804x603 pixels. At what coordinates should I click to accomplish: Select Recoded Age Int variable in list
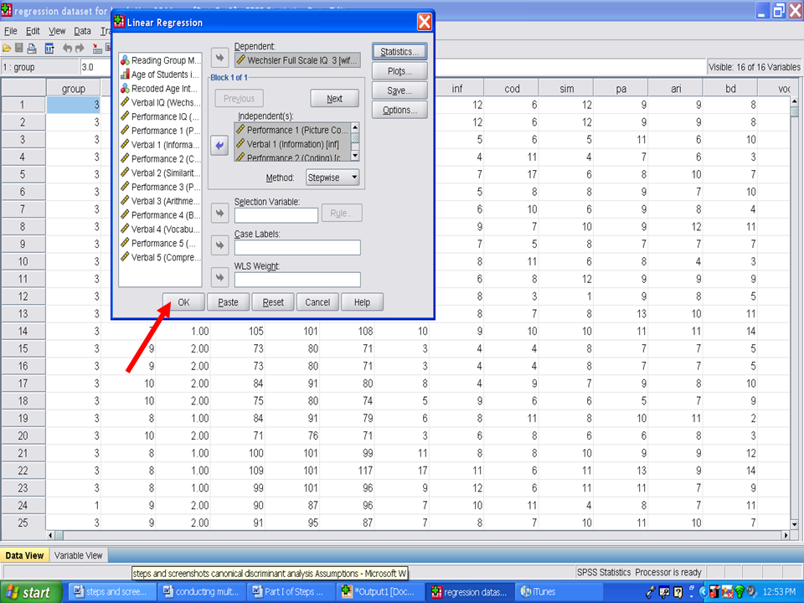pyautogui.click(x=165, y=88)
